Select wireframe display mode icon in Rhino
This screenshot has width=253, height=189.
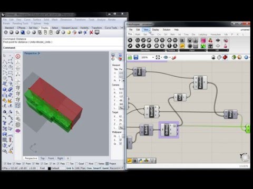pos(6,33)
